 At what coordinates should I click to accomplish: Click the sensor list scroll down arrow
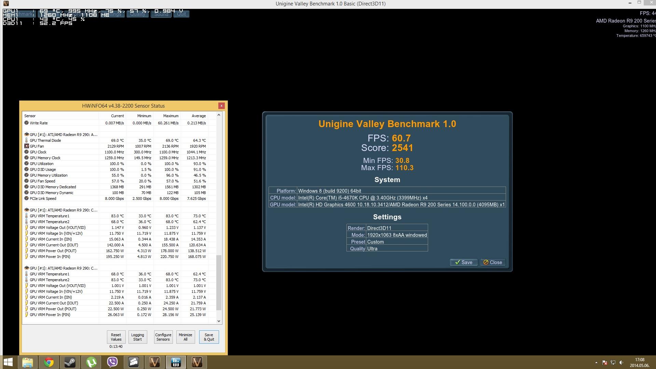click(219, 321)
